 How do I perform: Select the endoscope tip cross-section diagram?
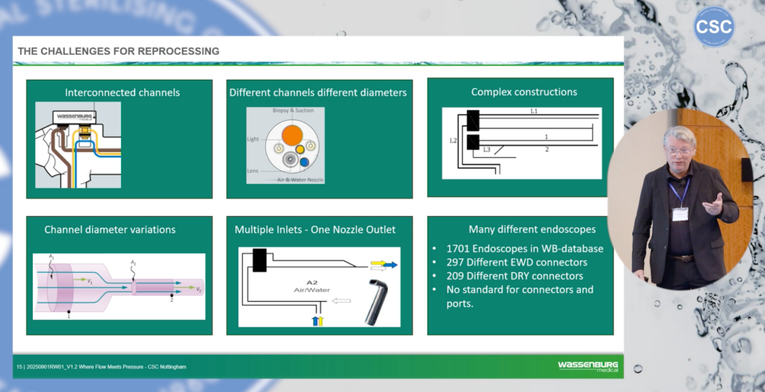(x=285, y=145)
